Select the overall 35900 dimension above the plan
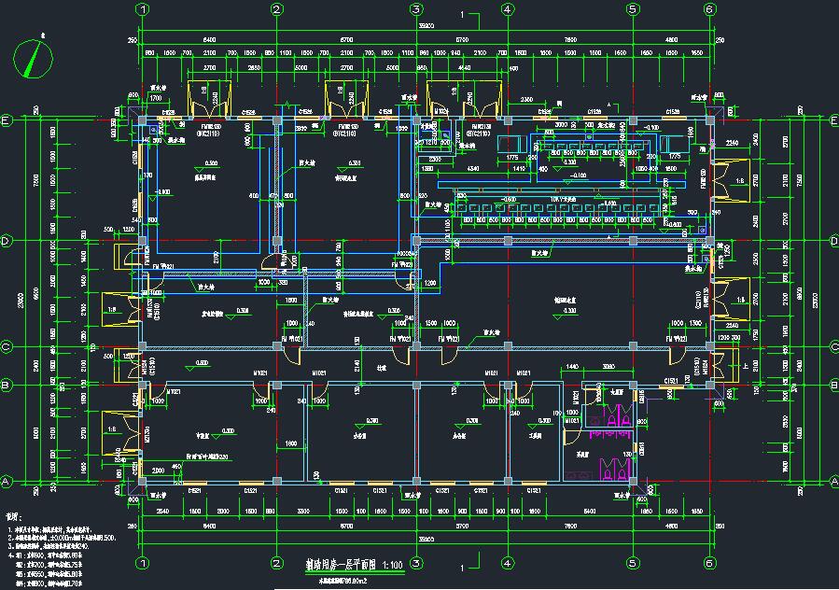Screen dimensions: 839x590 pyautogui.click(x=426, y=26)
